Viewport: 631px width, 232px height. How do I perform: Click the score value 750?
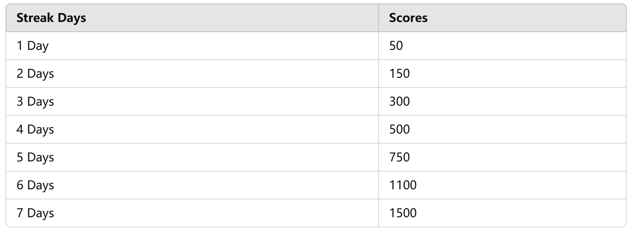400,158
